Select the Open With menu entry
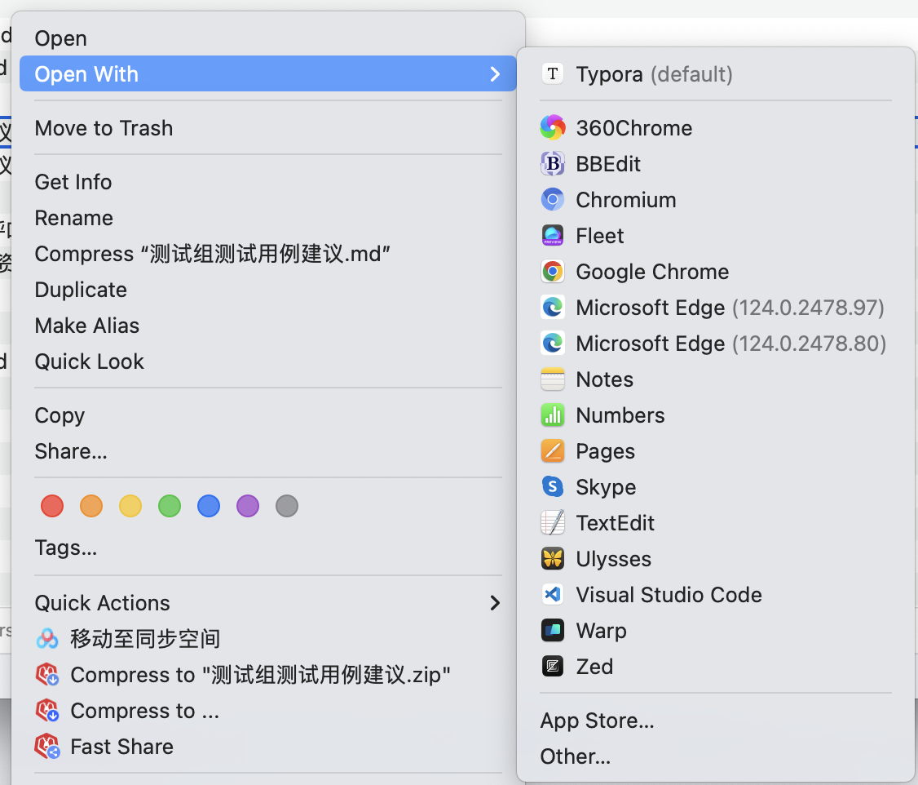918x785 pixels. pyautogui.click(x=268, y=73)
